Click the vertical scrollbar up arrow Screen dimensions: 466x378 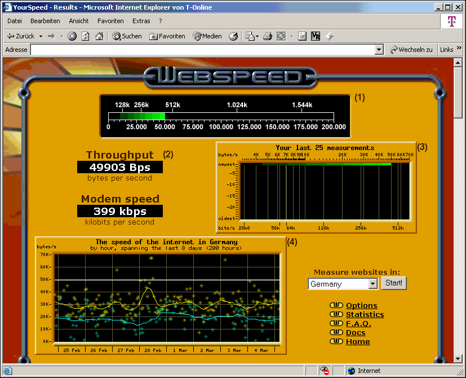[x=458, y=63]
